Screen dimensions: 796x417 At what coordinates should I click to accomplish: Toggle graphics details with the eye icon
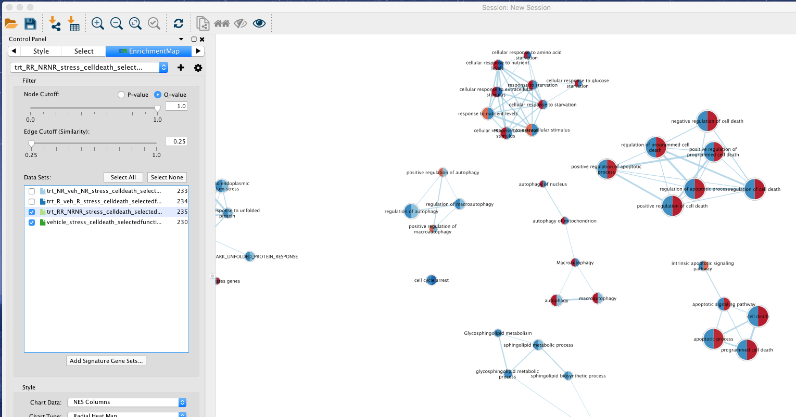pyautogui.click(x=259, y=23)
